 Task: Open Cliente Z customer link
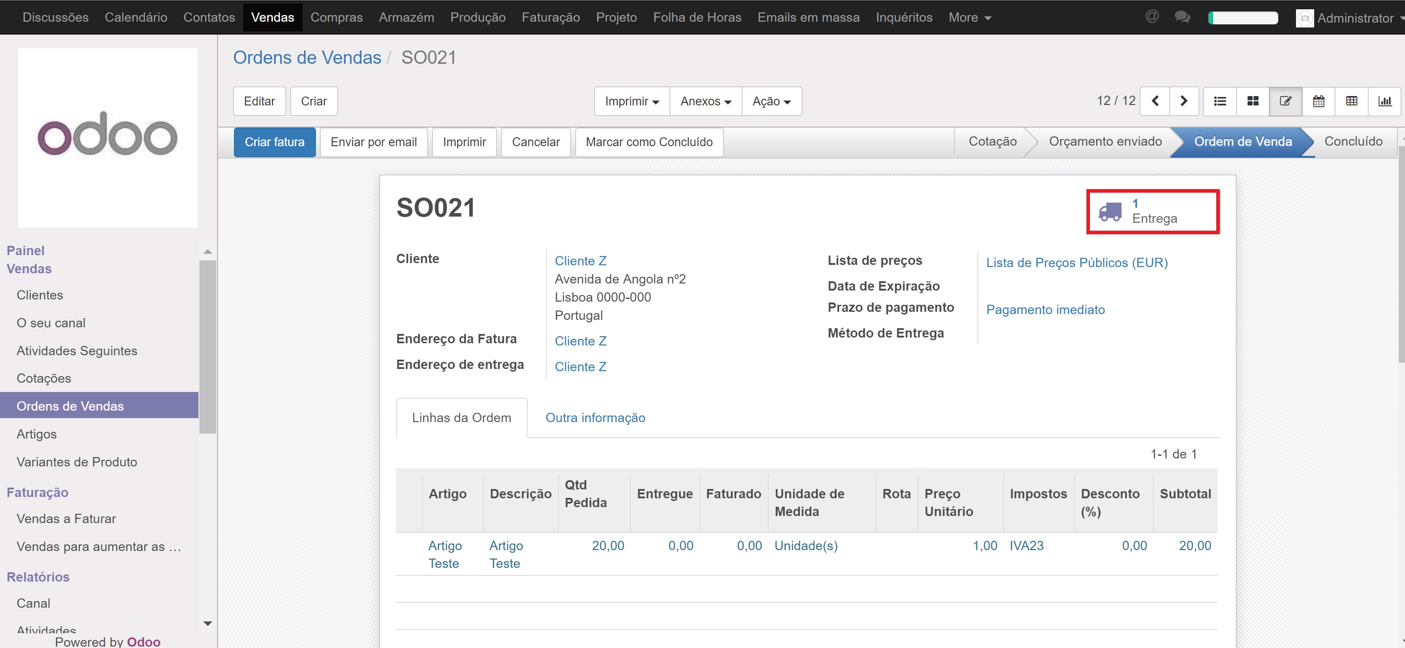[580, 261]
